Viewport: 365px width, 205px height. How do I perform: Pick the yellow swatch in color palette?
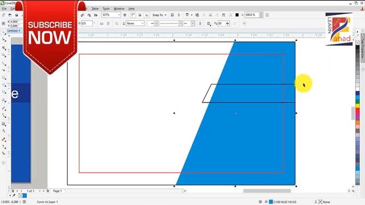[358, 106]
